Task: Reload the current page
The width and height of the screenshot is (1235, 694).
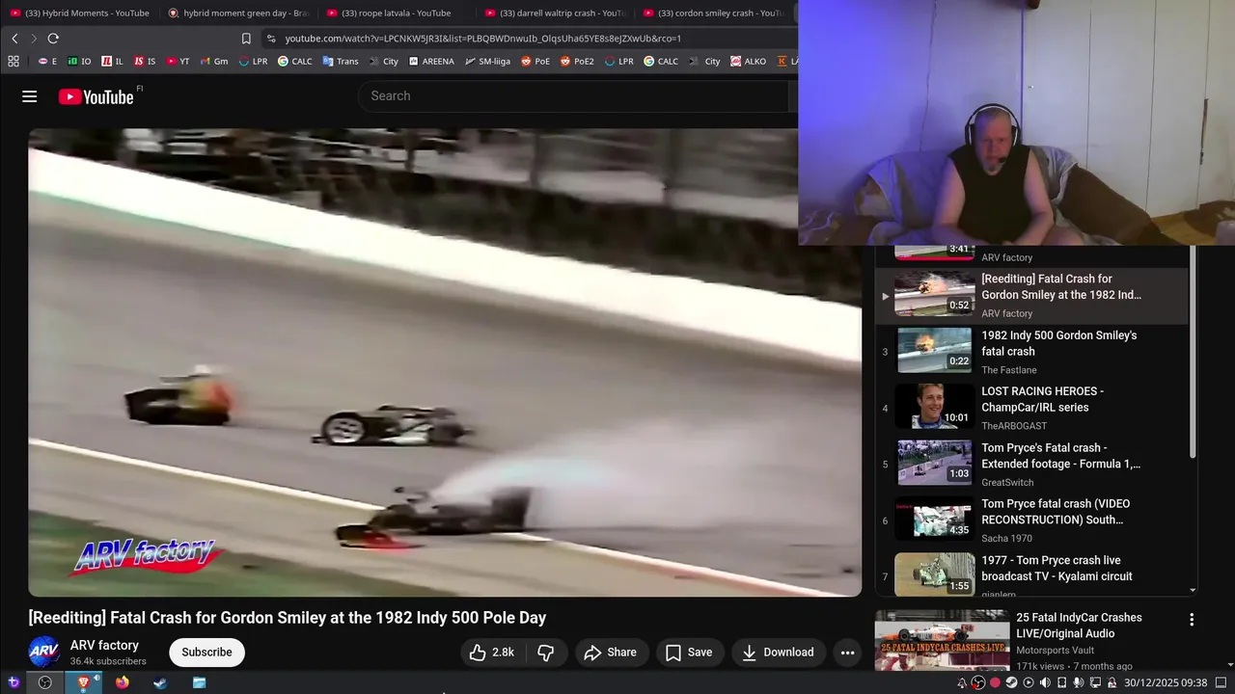Action: [53, 39]
